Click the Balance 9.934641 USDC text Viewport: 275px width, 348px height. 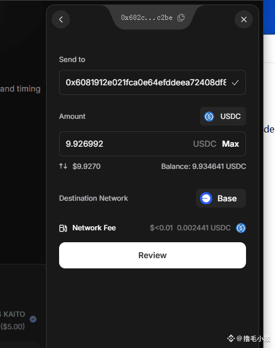coord(203,167)
